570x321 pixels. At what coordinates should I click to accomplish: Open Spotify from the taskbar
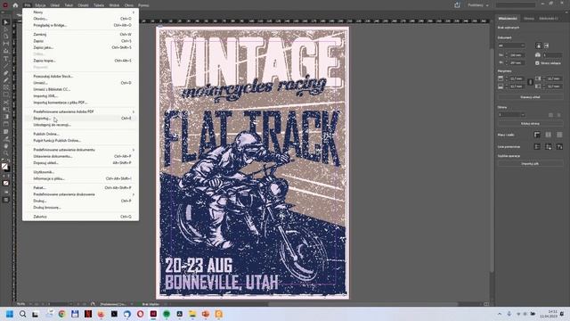pos(167,314)
